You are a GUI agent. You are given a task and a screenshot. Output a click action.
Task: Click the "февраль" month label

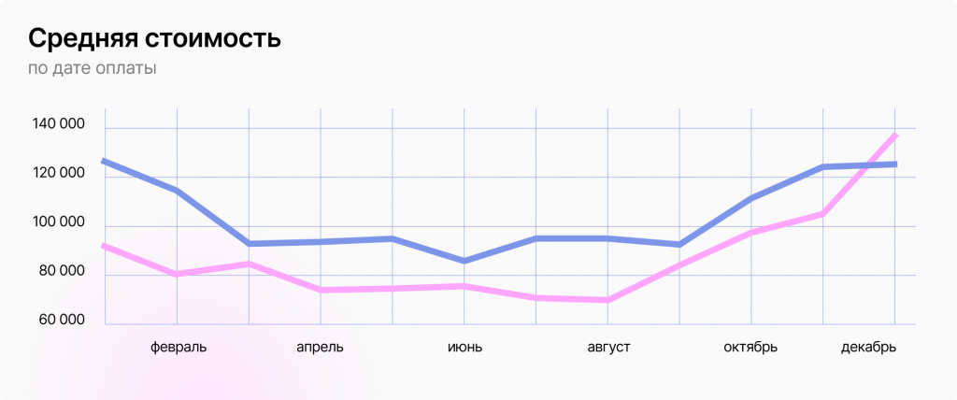(x=179, y=348)
